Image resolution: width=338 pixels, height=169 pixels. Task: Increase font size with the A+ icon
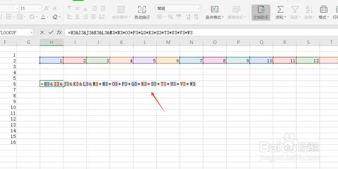47,8
